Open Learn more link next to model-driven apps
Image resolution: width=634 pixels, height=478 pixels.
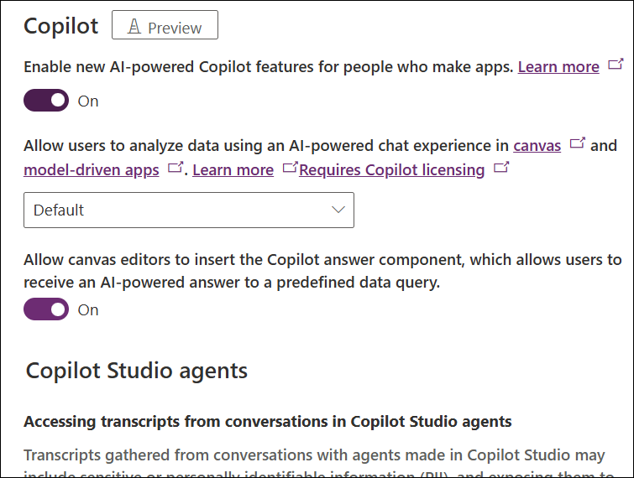[x=233, y=170]
